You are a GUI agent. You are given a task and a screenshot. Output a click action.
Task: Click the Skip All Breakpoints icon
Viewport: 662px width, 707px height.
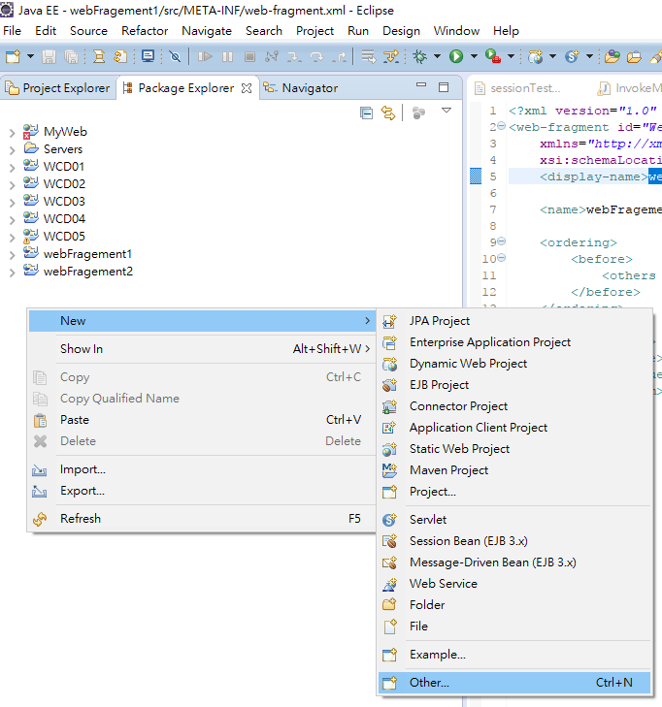tap(175, 57)
